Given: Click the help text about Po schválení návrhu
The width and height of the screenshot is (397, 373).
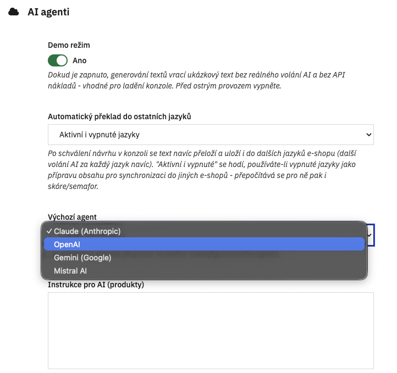Looking at the screenshot, I should coord(202,170).
